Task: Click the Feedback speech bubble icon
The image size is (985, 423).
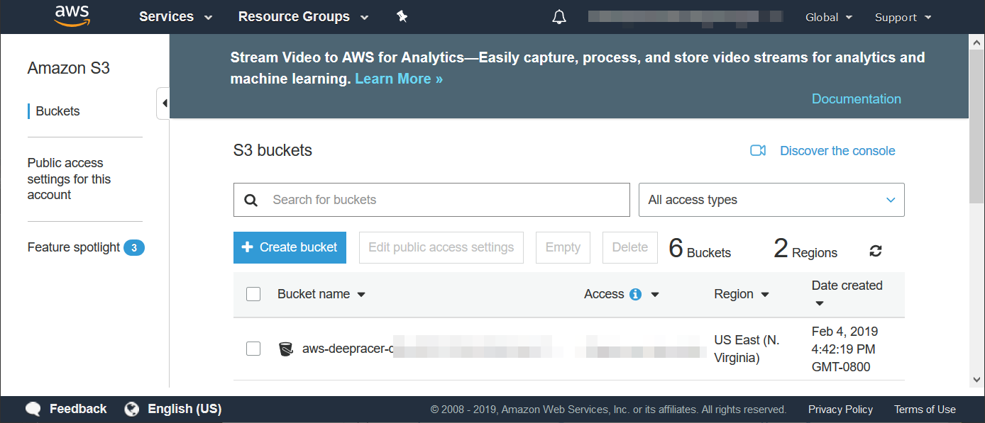Action: pos(33,409)
